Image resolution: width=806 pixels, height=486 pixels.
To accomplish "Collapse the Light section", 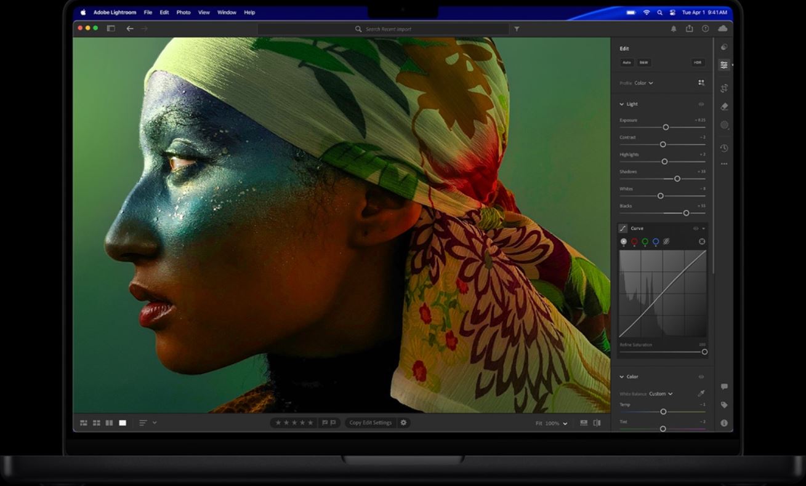I will tap(622, 104).
